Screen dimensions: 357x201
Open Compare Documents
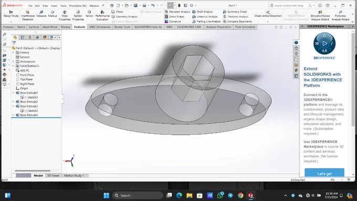pos(237,22)
